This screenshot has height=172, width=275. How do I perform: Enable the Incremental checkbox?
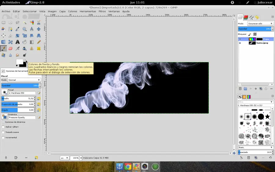tap(3, 137)
